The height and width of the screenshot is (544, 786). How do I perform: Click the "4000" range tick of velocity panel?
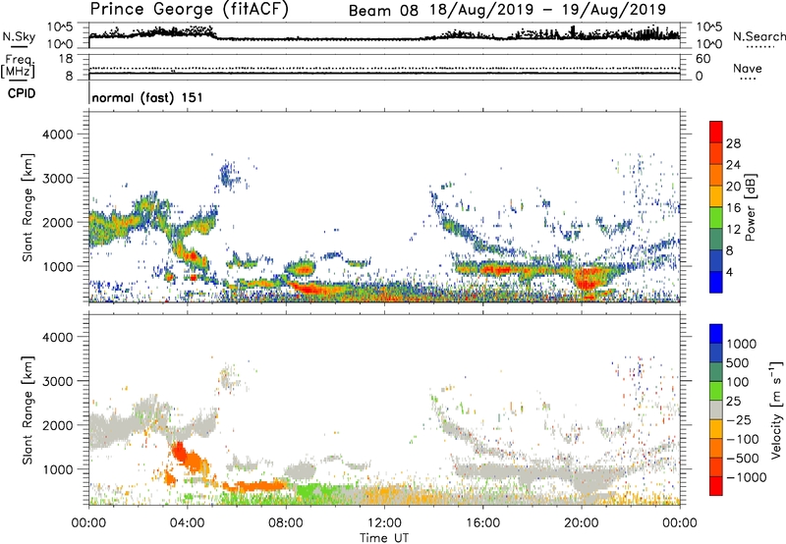click(x=57, y=337)
